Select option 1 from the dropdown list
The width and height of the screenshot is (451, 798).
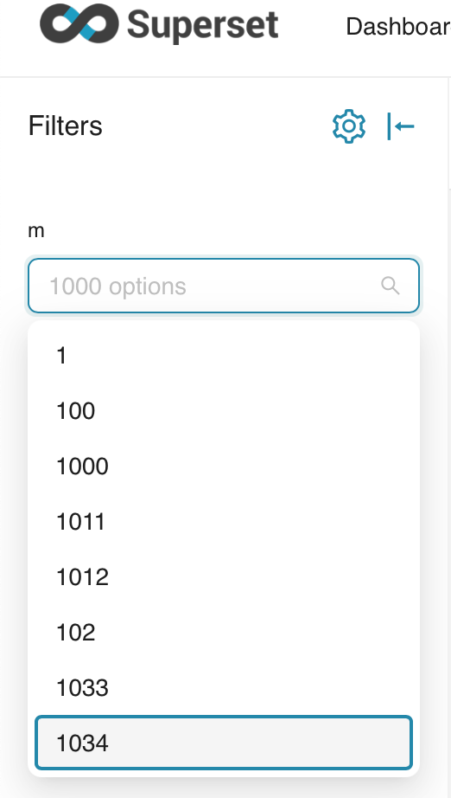[224, 355]
